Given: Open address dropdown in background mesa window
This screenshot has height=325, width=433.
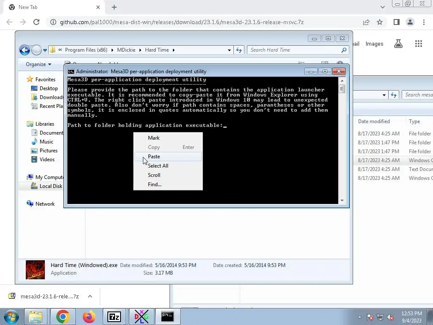Looking at the screenshot, I should point(384,95).
